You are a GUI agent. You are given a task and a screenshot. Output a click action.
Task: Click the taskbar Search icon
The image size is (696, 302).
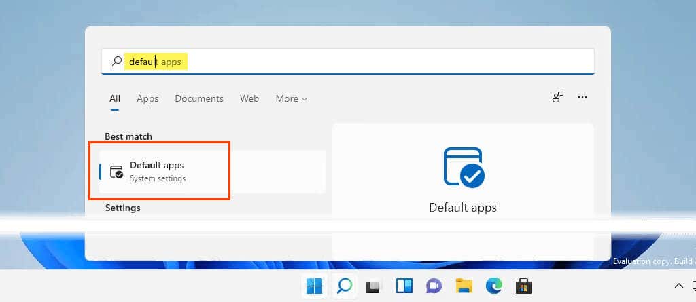point(344,286)
